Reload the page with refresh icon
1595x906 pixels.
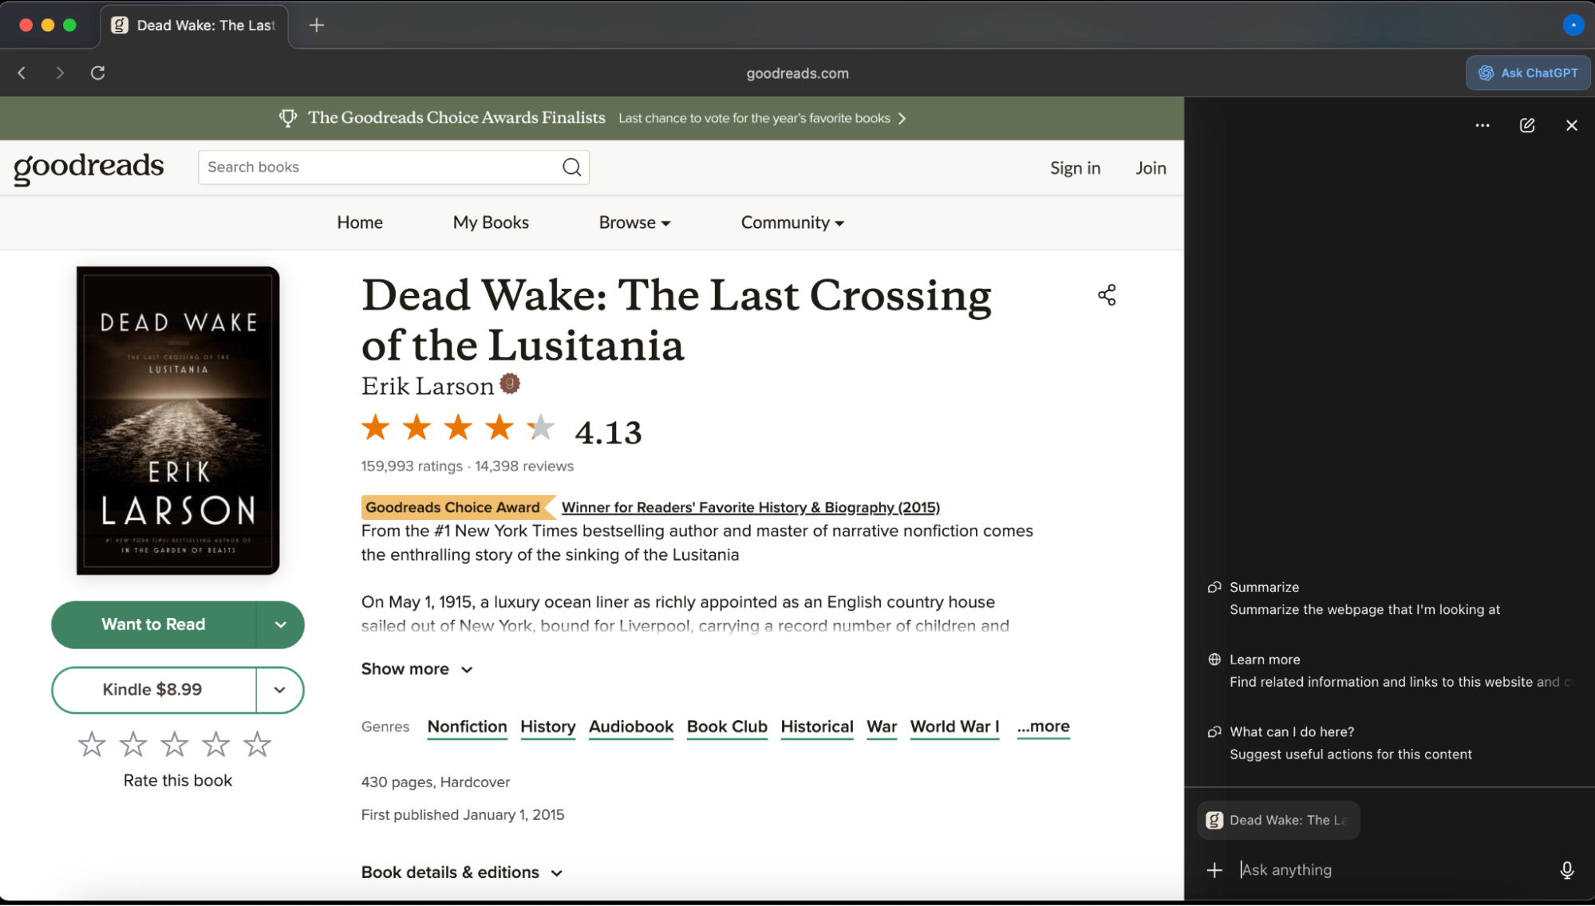[98, 73]
